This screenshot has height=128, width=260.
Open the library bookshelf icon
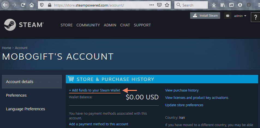tap(223, 5)
